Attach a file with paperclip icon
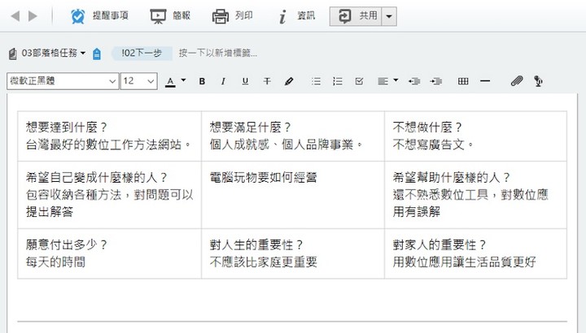The height and width of the screenshot is (333, 586). [516, 81]
